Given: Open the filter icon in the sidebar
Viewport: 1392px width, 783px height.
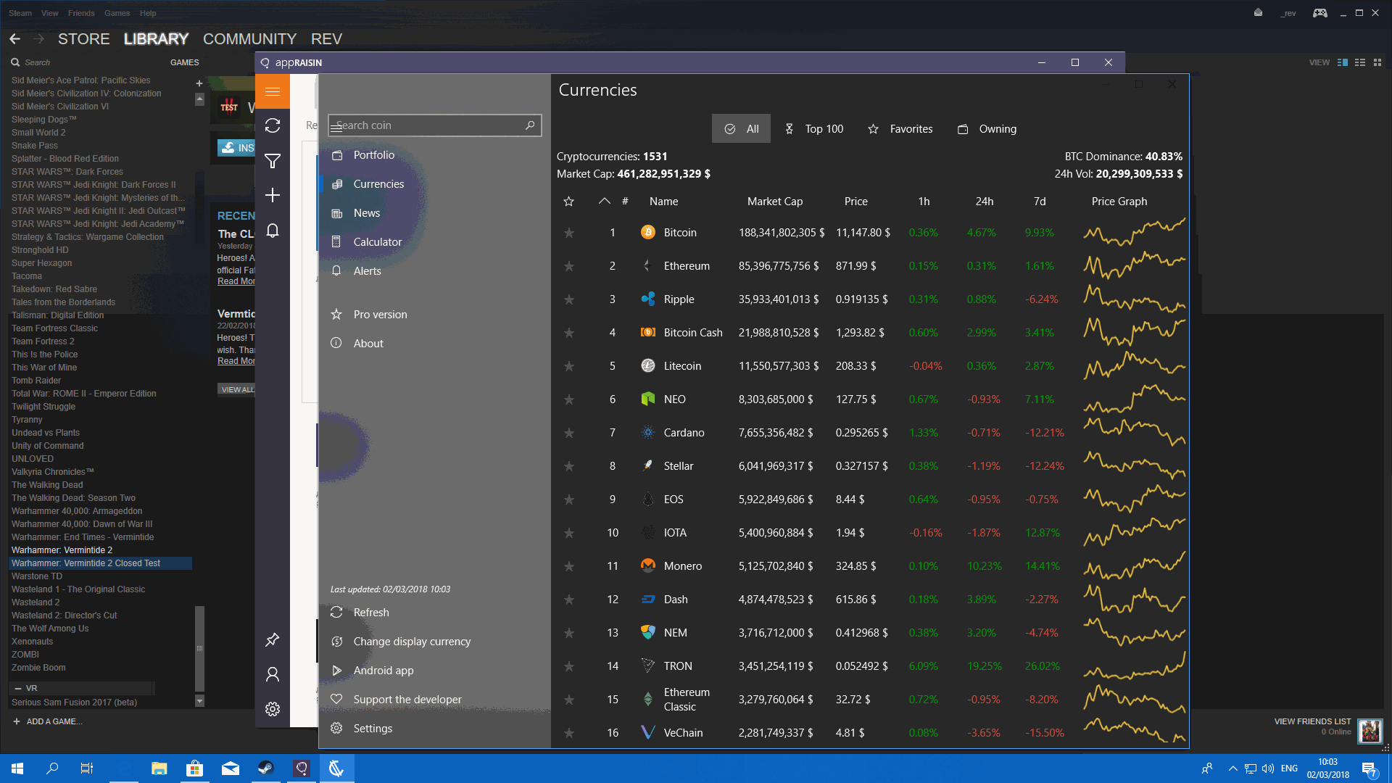Looking at the screenshot, I should 273,161.
